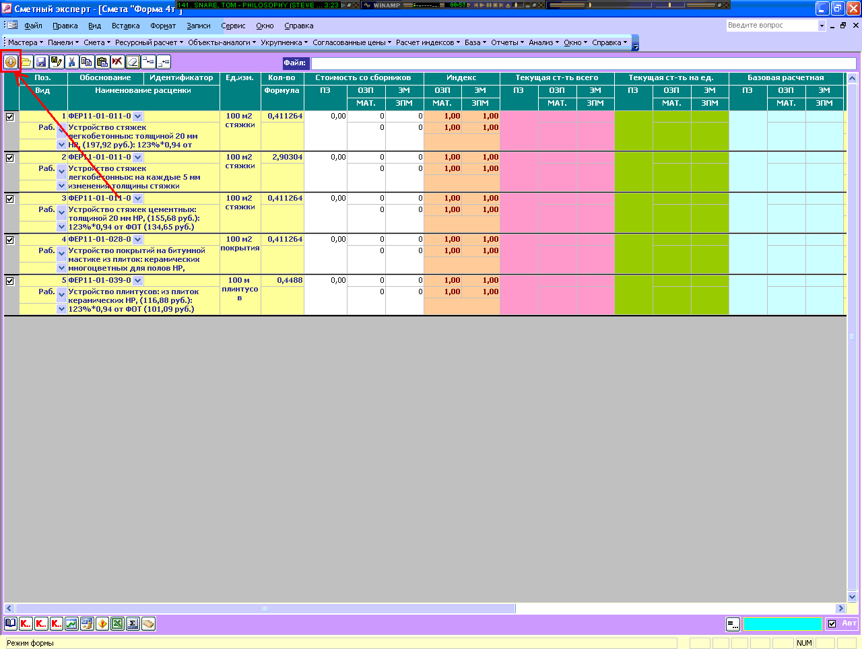This screenshot has width=862, height=649.
Task: Click the Введите вопрос help box
Action: click(x=772, y=26)
